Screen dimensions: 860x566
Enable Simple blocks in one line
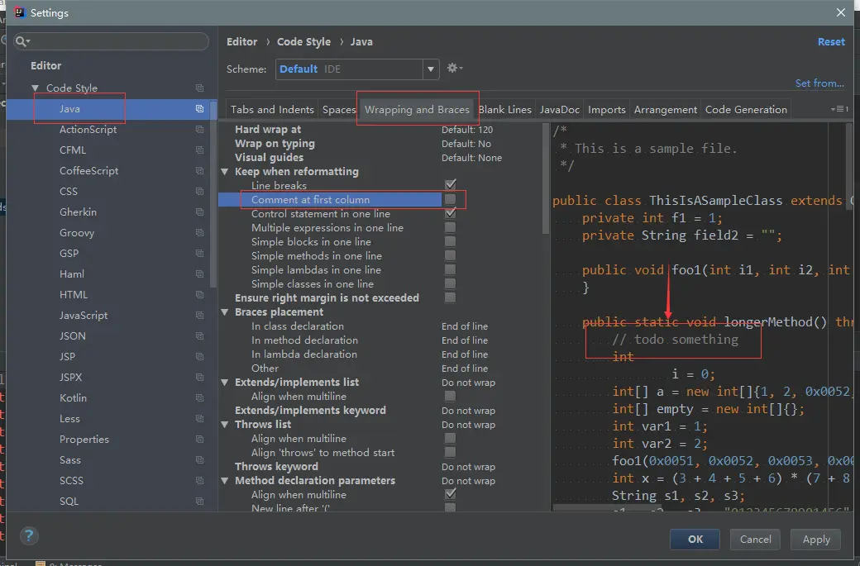451,241
